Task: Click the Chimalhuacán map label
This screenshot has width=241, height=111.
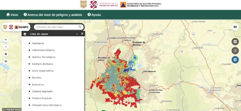Action: coord(149,72)
